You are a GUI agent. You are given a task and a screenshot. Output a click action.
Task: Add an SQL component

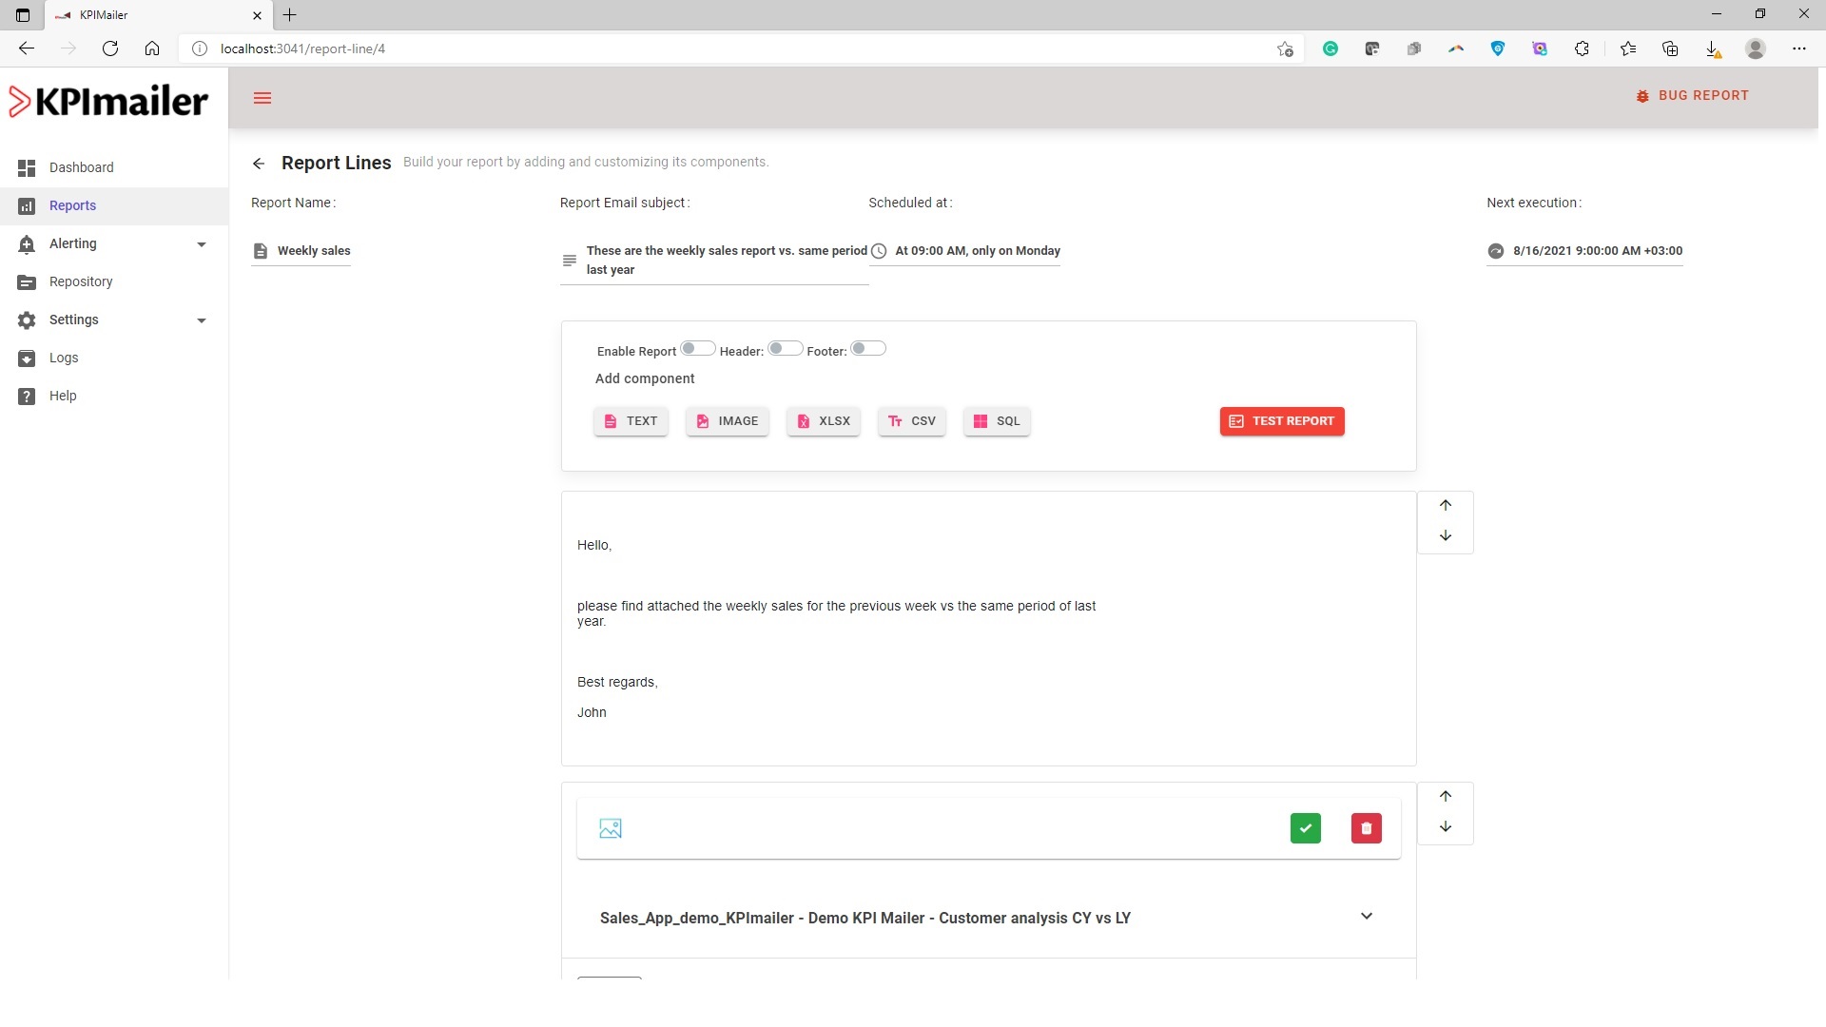tap(996, 421)
